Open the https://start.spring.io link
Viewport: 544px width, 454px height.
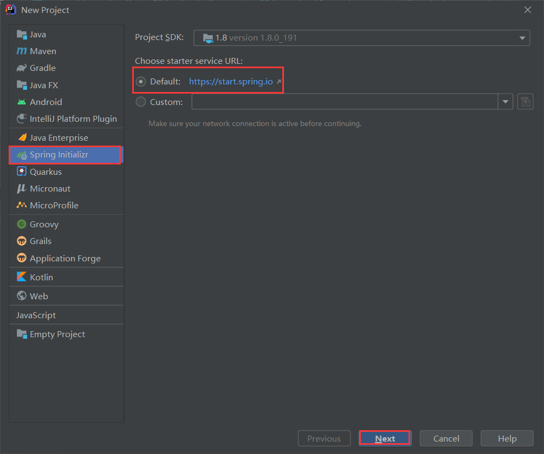coord(231,82)
